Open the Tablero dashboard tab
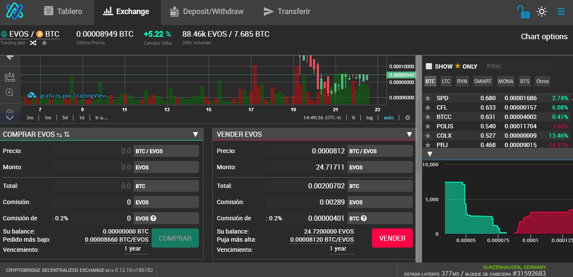The height and width of the screenshot is (277, 573). coord(63,12)
